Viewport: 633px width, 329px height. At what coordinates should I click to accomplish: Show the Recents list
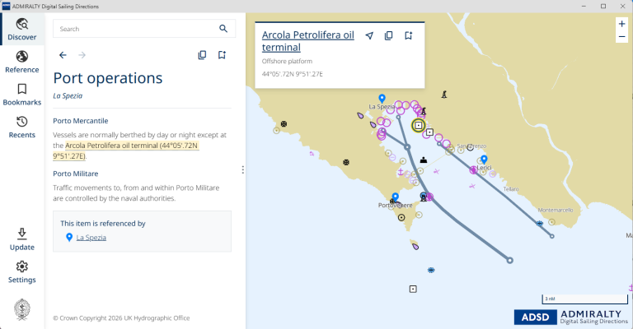[22, 127]
